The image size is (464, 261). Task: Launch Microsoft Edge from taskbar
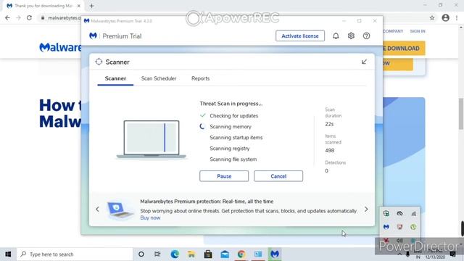click(175, 254)
